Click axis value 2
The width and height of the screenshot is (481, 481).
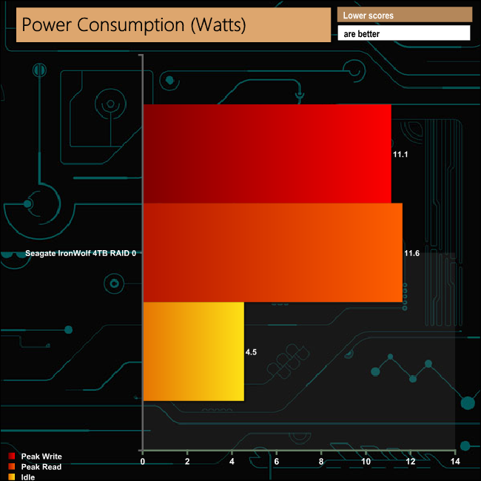[187, 461]
